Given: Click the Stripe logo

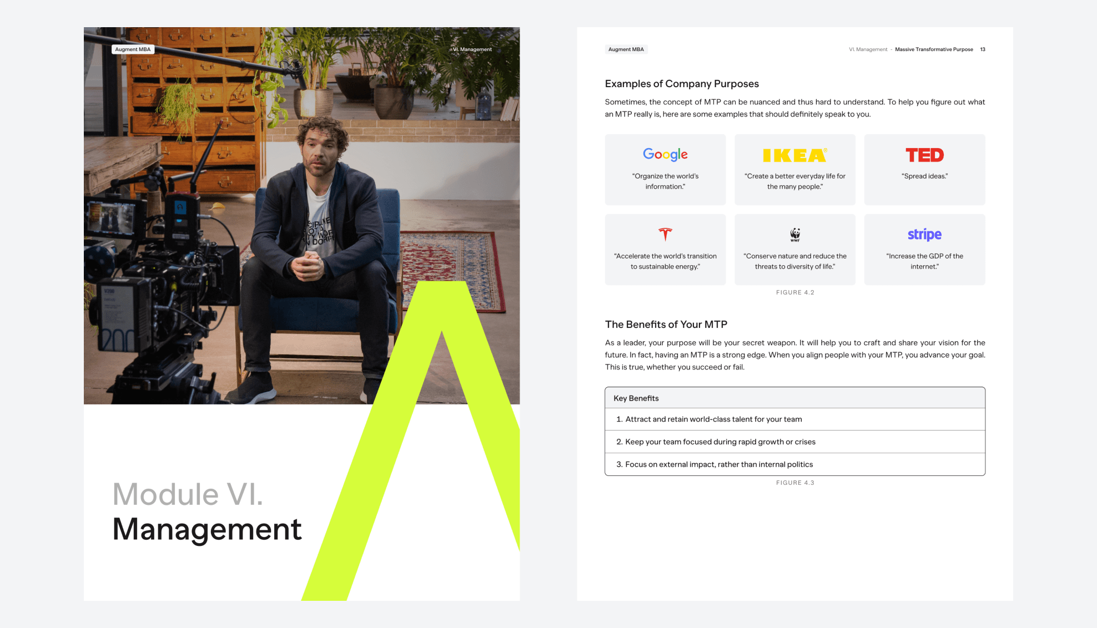Looking at the screenshot, I should point(924,235).
